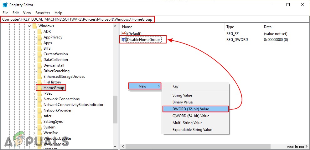Open the File menu
Viewport: 310px width, 150px height.
[x=5, y=12]
